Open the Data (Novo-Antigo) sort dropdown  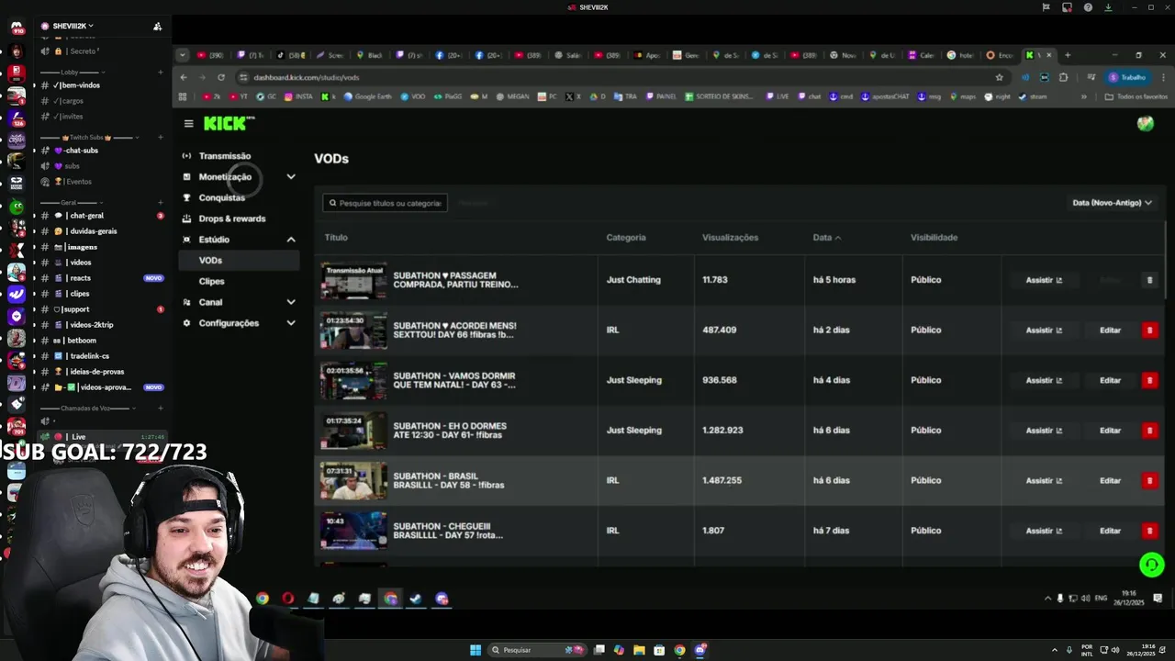click(1112, 203)
